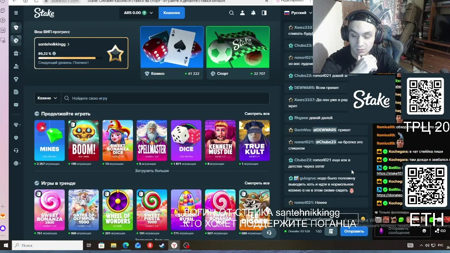This screenshot has height=253, width=450.
Task: Open the Boom! game thumbnail
Action: (x=84, y=141)
